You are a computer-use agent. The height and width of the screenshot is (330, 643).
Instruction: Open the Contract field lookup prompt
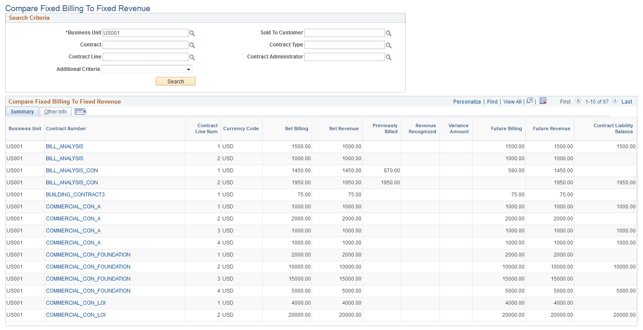(x=192, y=45)
